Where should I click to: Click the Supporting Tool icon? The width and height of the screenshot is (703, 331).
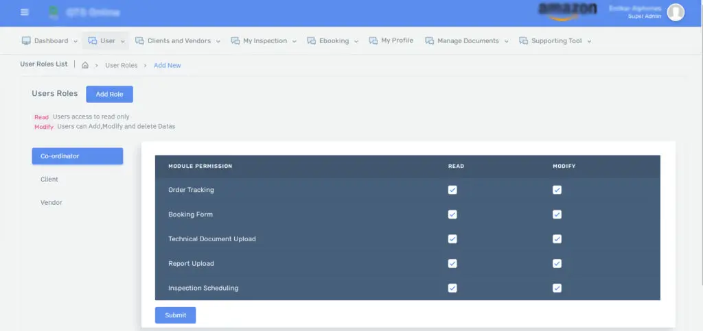point(523,41)
